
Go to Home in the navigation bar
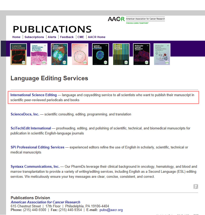pyautogui.click(x=16, y=37)
